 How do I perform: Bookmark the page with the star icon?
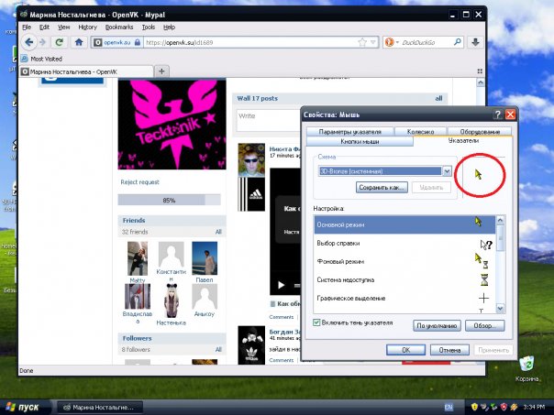(x=362, y=43)
